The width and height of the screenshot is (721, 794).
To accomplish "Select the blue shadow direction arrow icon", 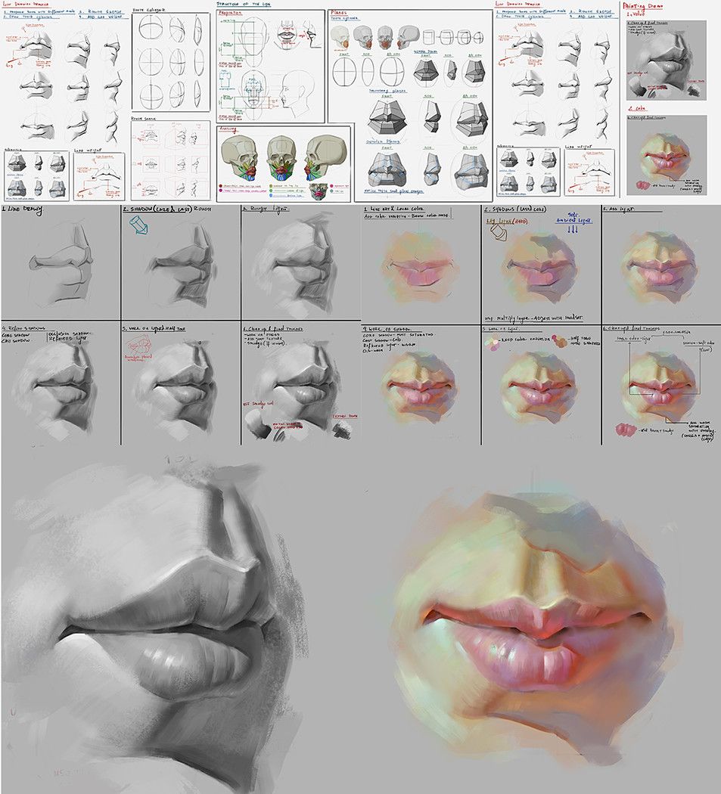I will pyautogui.click(x=138, y=225).
